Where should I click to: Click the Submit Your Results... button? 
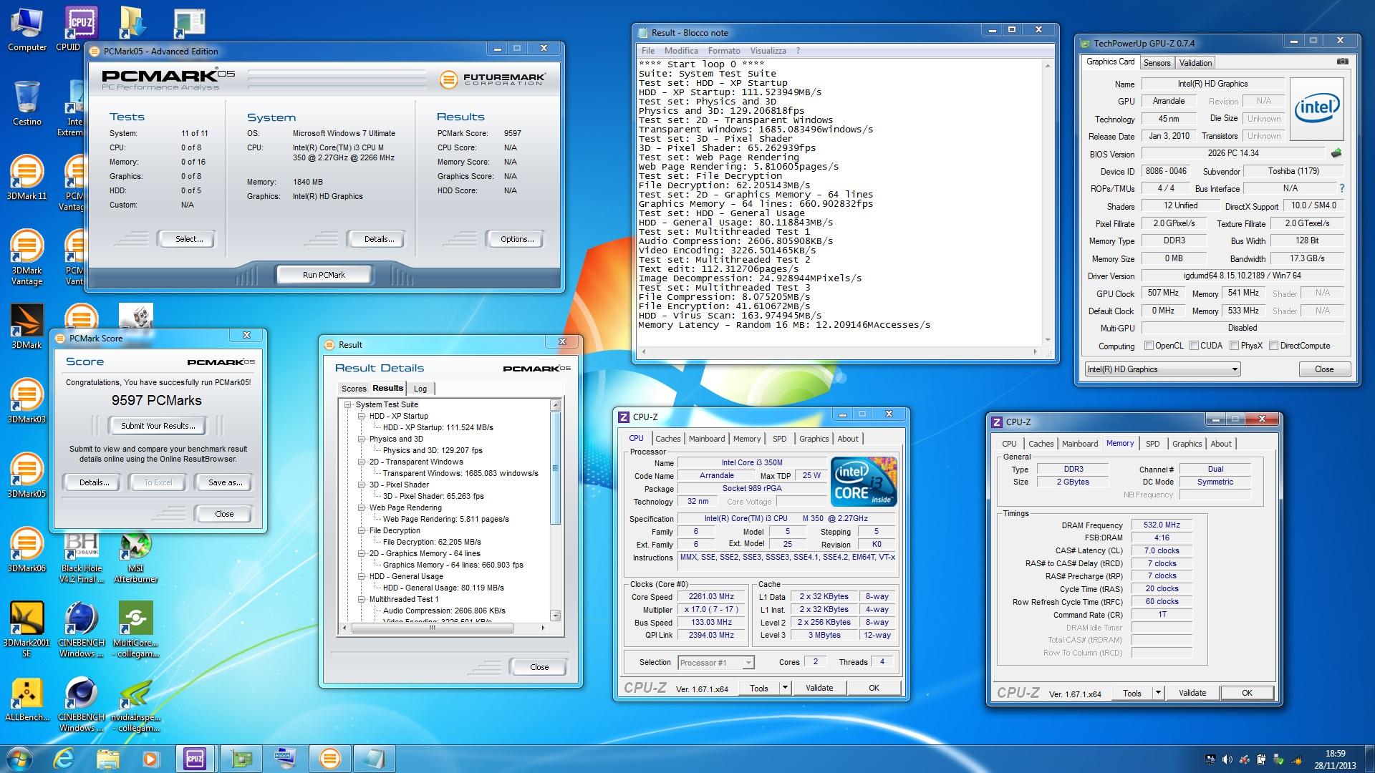pos(158,426)
